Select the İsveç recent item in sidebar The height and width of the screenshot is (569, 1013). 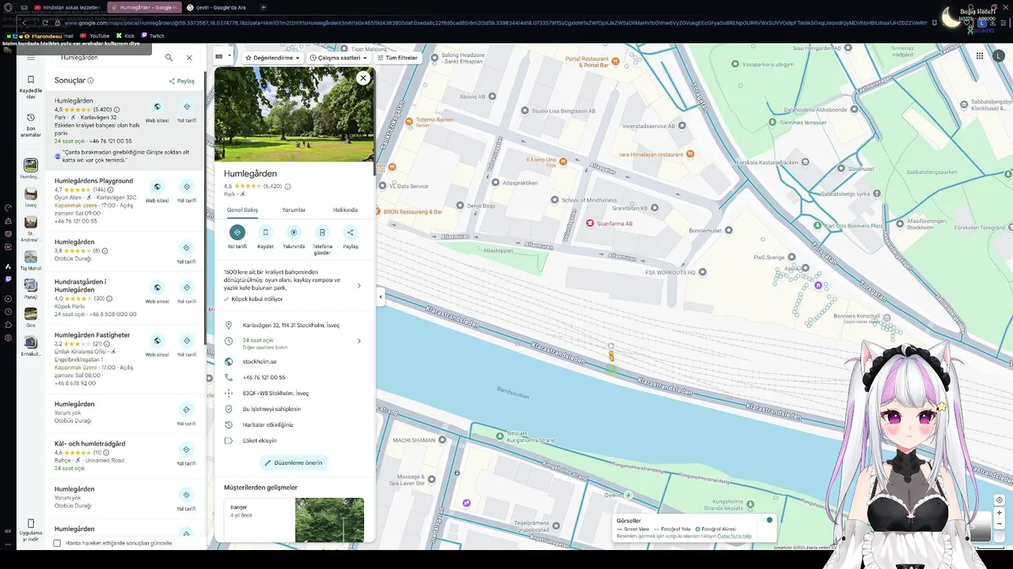(31, 198)
